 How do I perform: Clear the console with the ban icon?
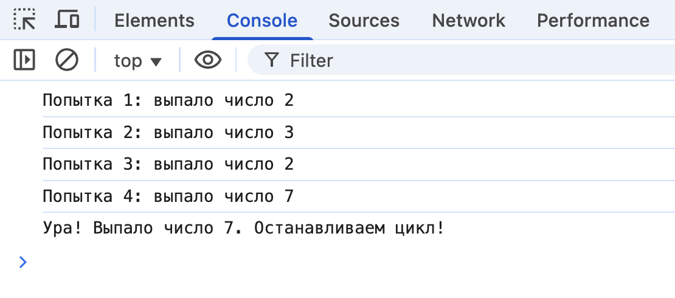coord(67,60)
